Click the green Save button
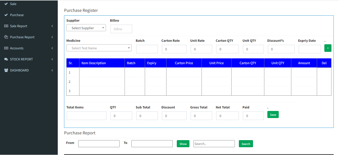Image resolution: width=339 pixels, height=155 pixels. point(273,115)
